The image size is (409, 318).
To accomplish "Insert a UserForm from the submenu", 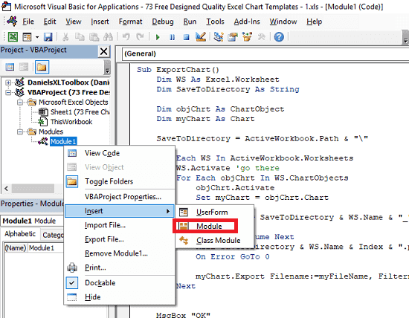I will pyautogui.click(x=214, y=212).
